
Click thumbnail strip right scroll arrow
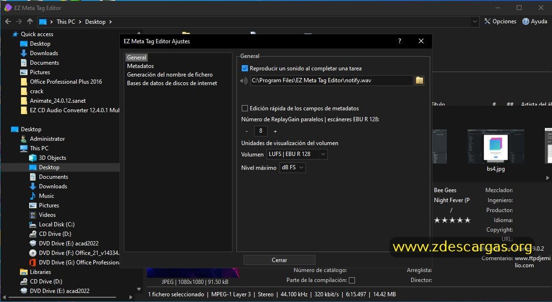tap(547, 178)
